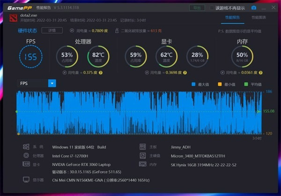Click NVIDIA GeForce RTX 3060 Laptop text
281x196 pixels.
click(x=81, y=165)
